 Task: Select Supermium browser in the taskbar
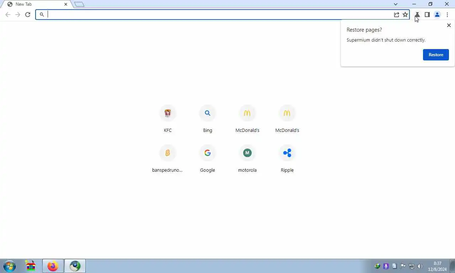[x=75, y=266]
